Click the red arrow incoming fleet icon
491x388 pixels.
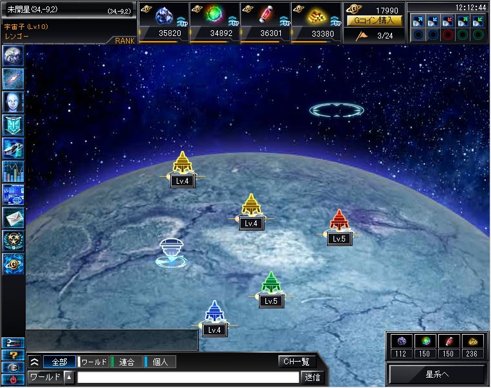point(448,21)
